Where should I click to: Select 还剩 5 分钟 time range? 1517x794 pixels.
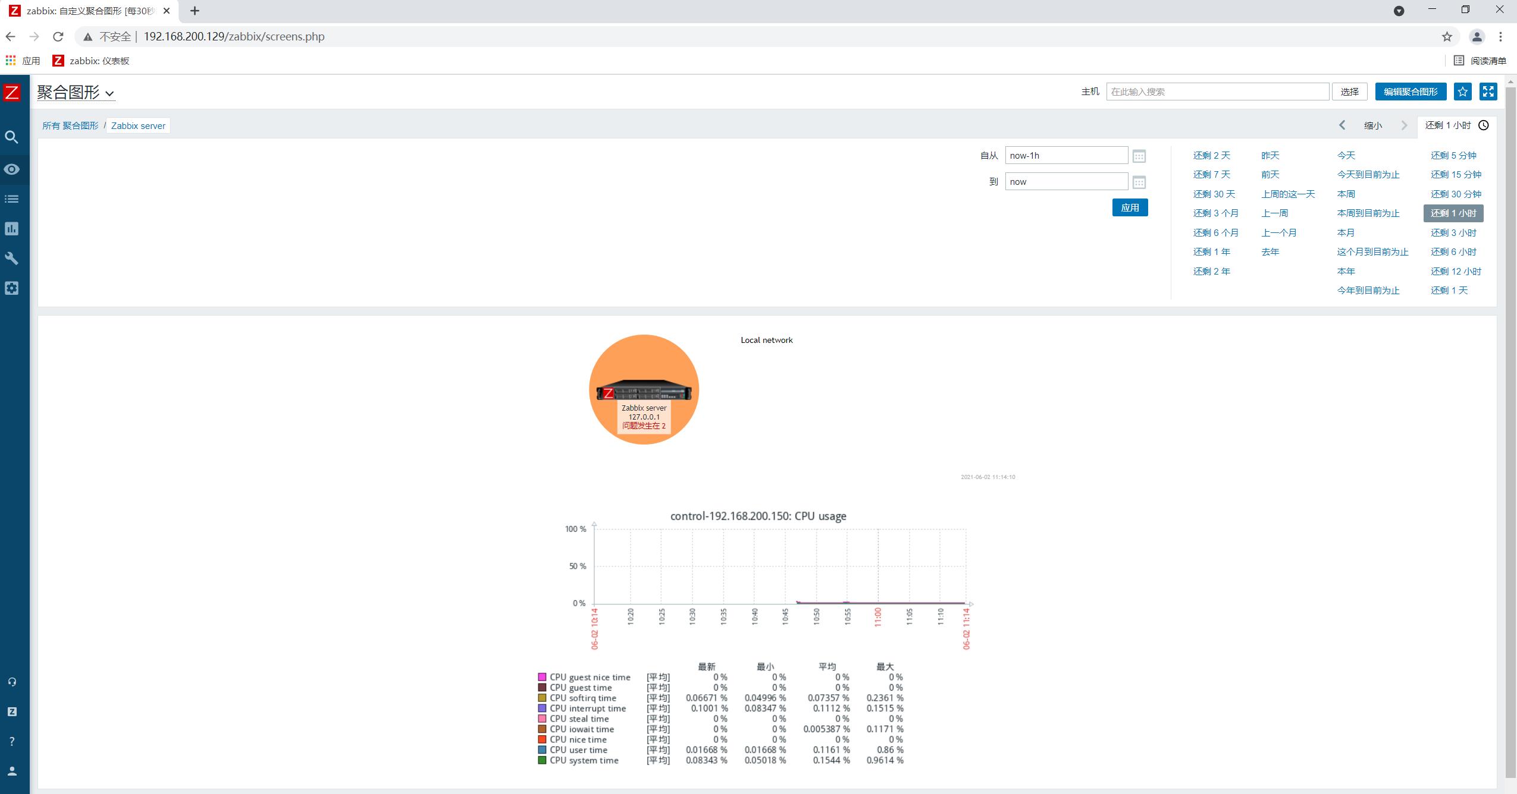[1453, 156]
